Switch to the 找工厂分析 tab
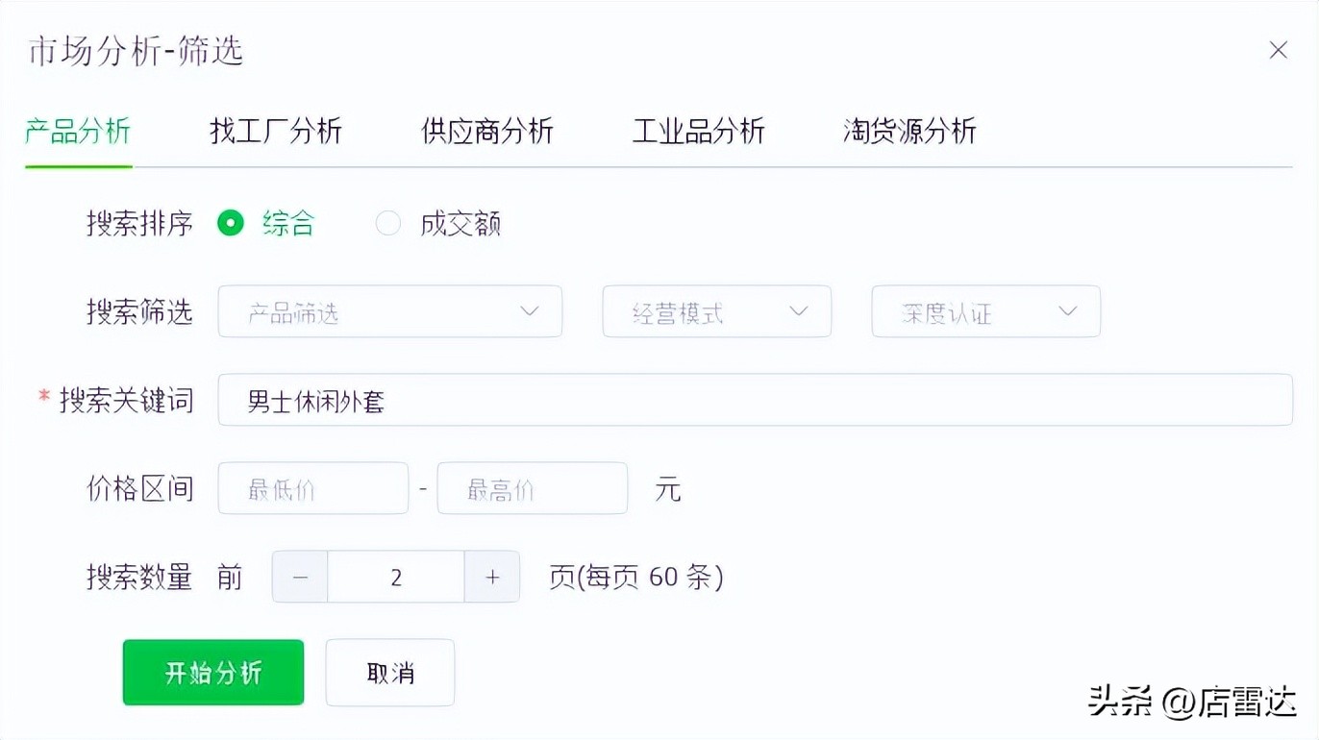This screenshot has width=1319, height=740. click(x=276, y=132)
